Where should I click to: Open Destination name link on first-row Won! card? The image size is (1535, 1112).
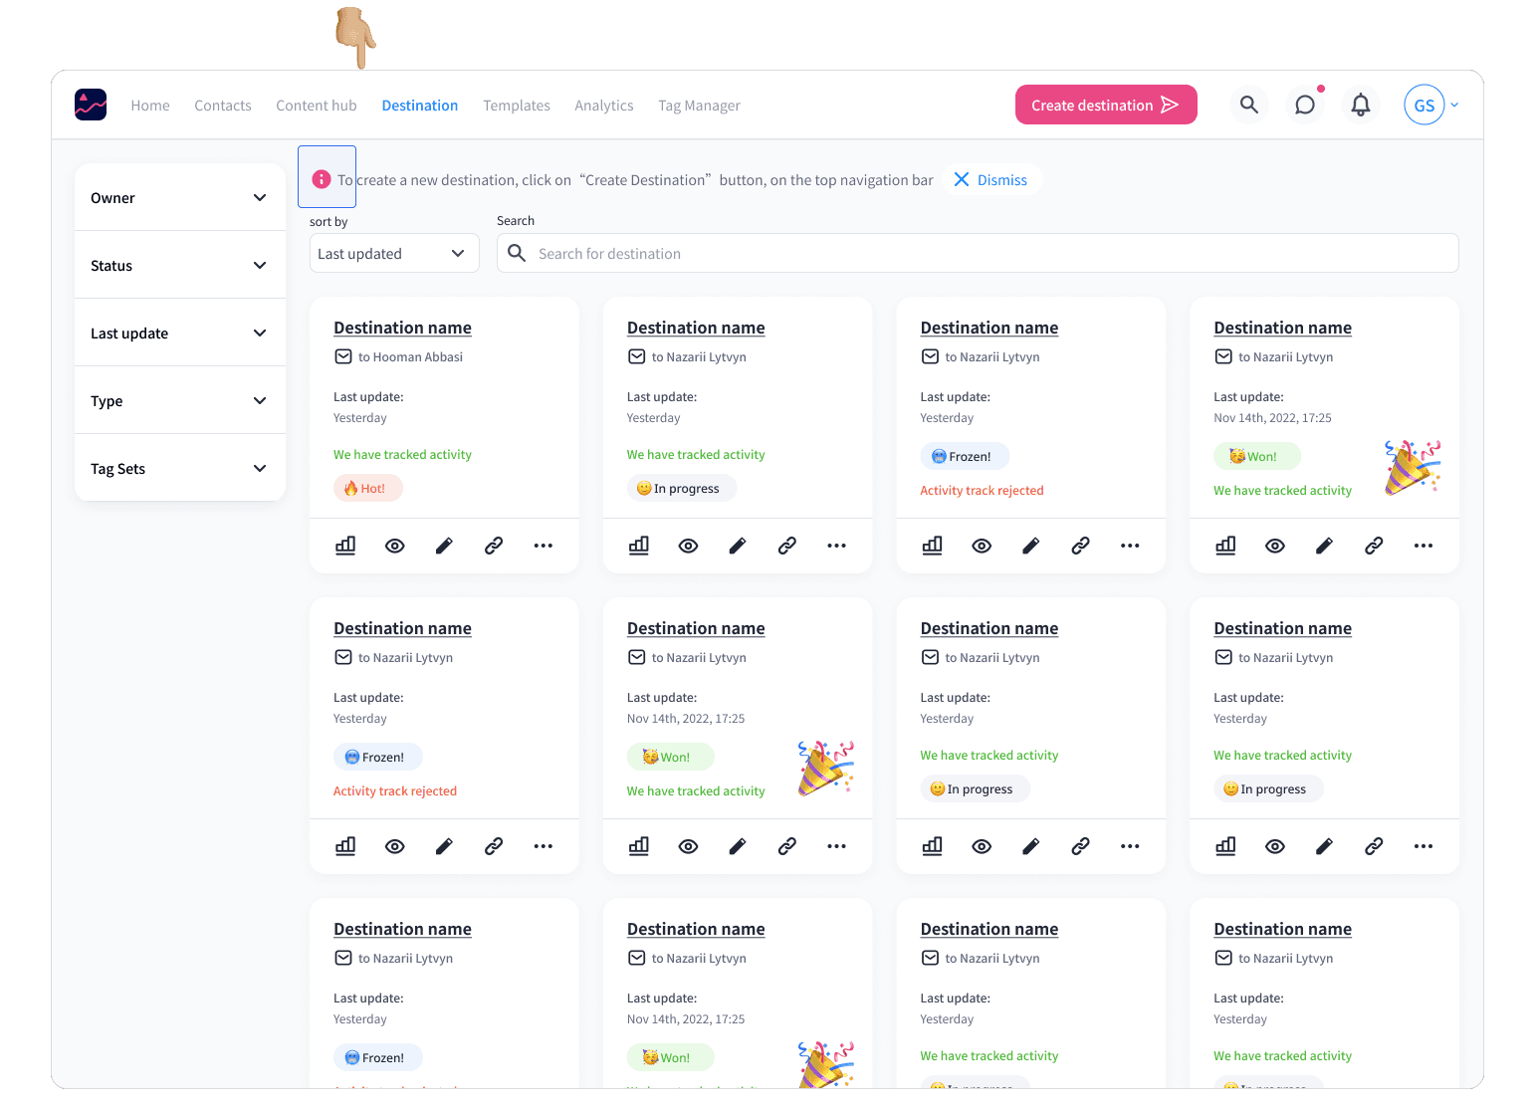(1282, 328)
